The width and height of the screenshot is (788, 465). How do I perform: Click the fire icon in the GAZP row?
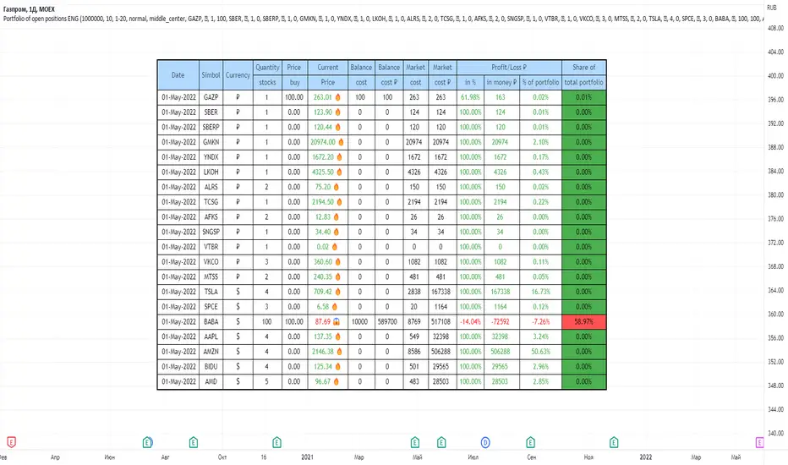[x=337, y=97]
